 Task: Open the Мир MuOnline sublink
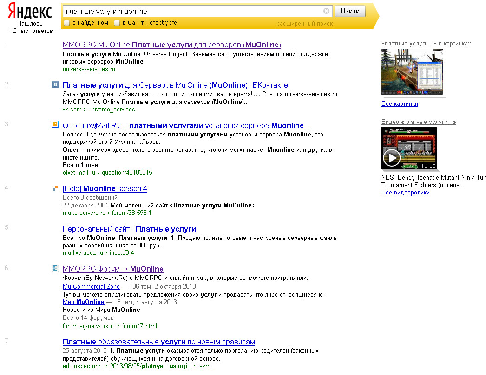tap(83, 302)
